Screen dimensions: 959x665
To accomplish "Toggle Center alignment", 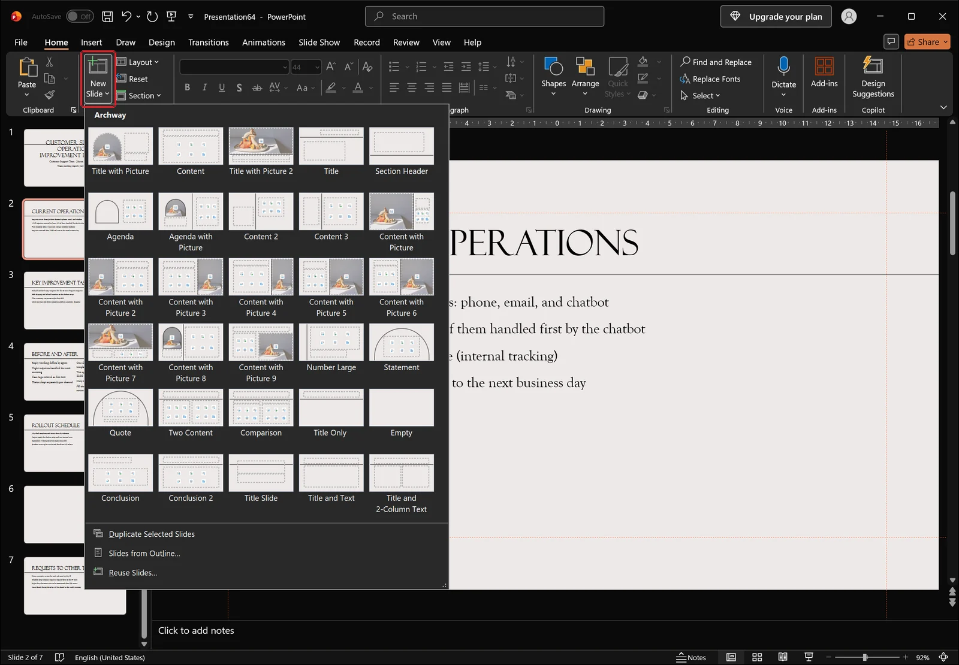I will point(412,87).
